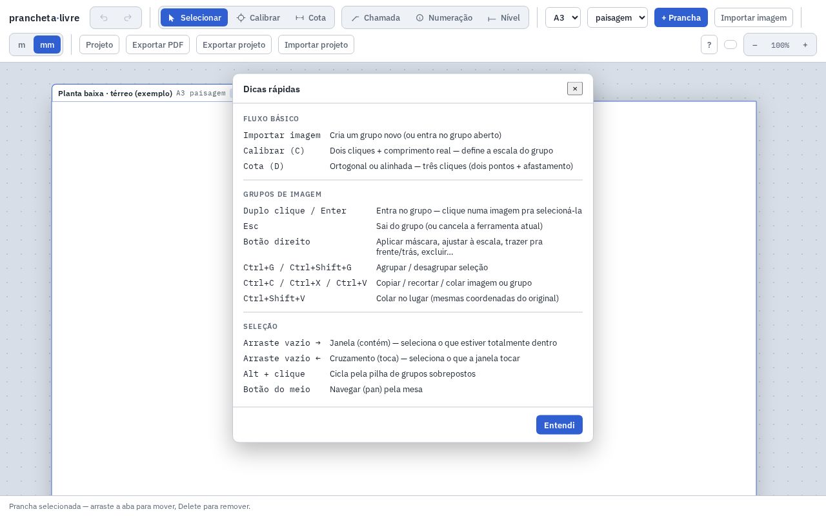
Task: Zoom in with the plus button
Action: tap(805, 45)
